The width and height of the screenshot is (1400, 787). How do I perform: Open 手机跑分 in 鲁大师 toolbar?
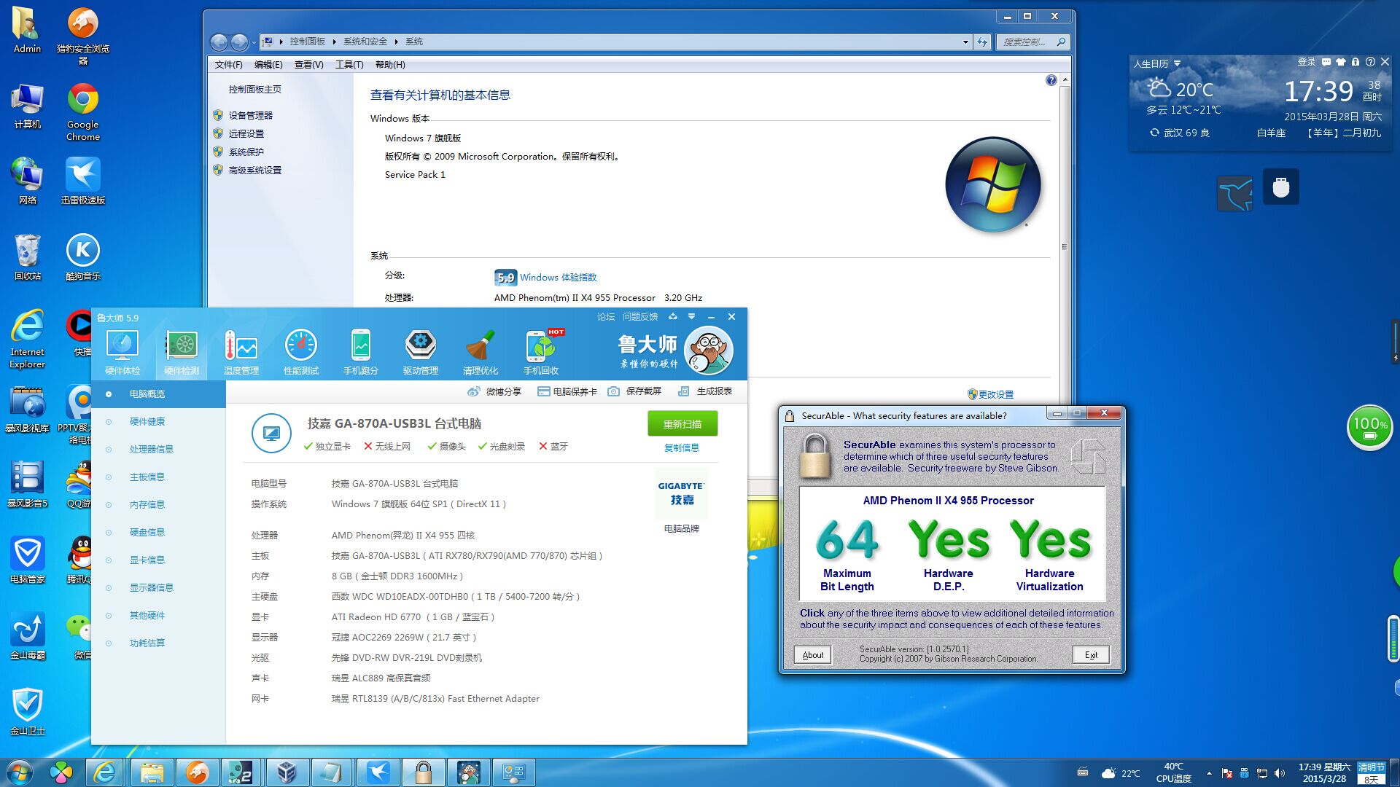361,353
